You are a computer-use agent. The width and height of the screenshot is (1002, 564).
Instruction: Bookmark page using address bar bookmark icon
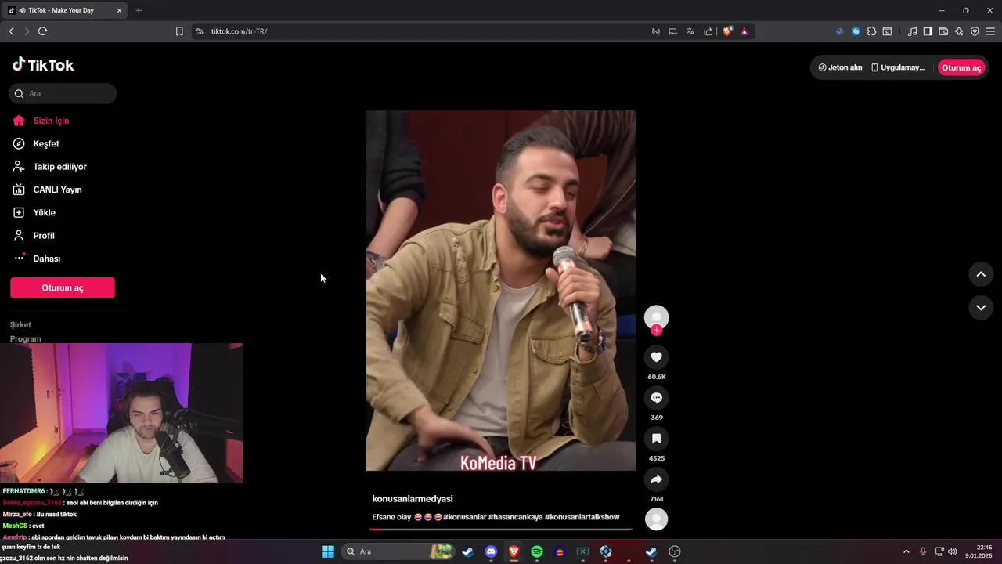179,31
